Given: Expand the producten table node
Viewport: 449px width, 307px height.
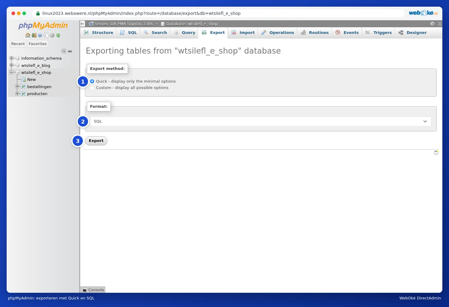Looking at the screenshot, I should (x=17, y=94).
